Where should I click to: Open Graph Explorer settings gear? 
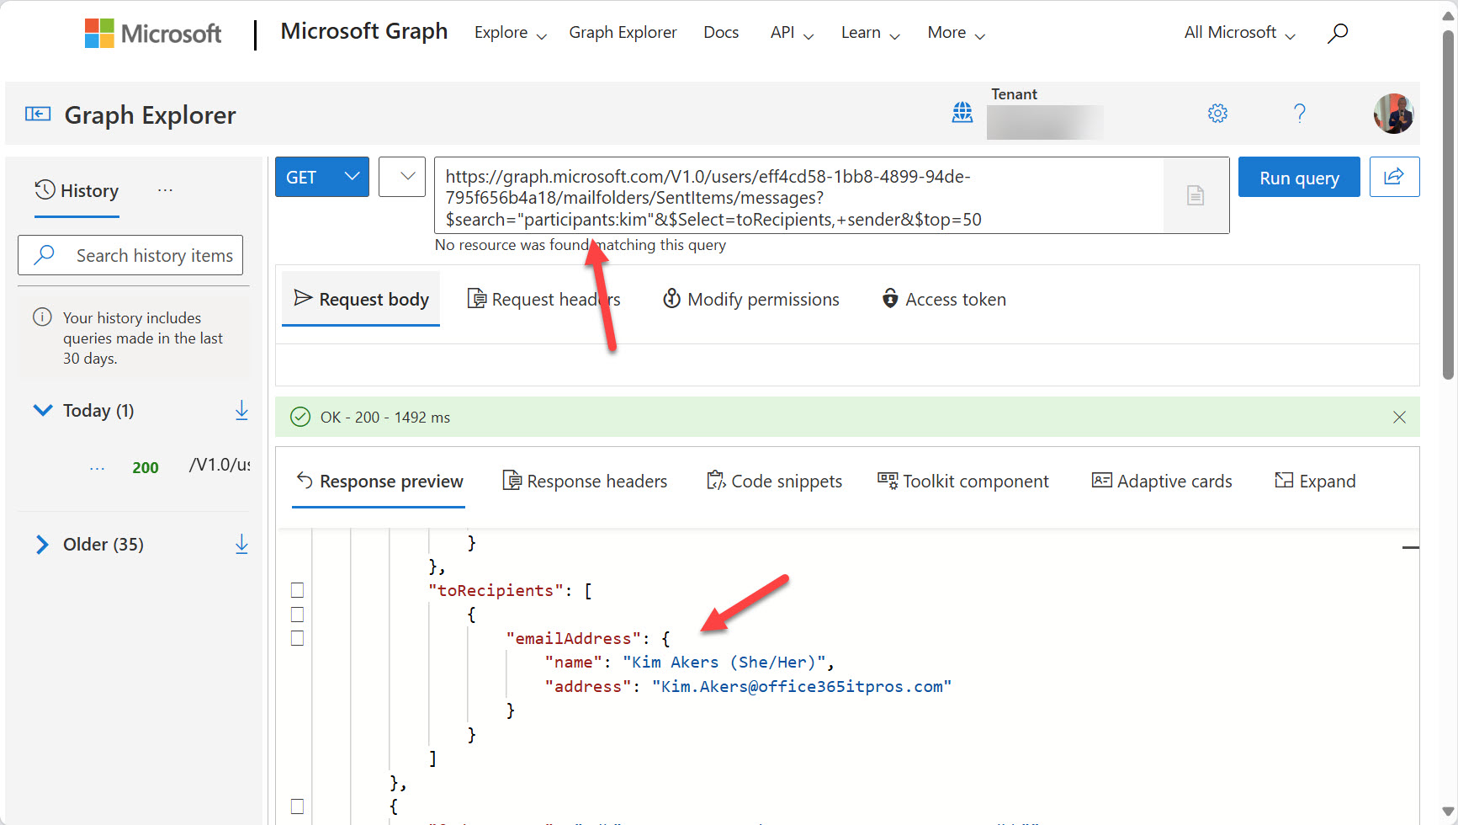coord(1217,113)
